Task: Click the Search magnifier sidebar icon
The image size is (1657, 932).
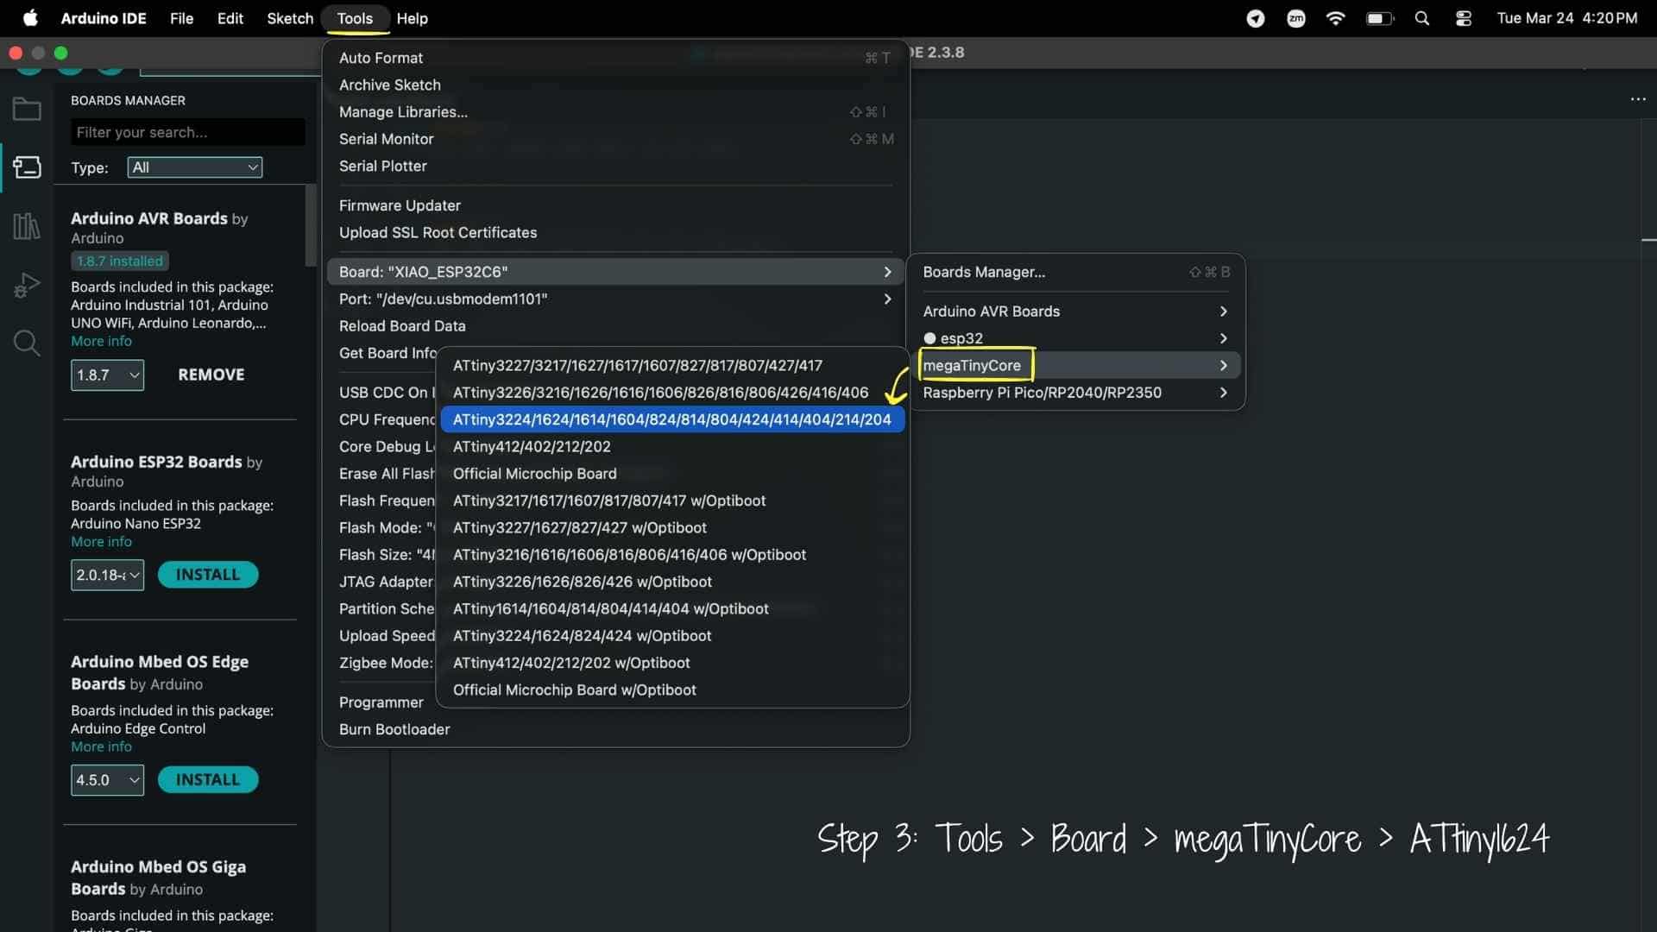Action: coord(27,343)
